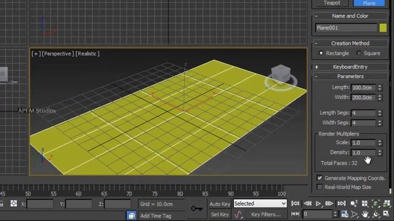Step to next frame
394x221 pixels.
[x=329, y=203]
